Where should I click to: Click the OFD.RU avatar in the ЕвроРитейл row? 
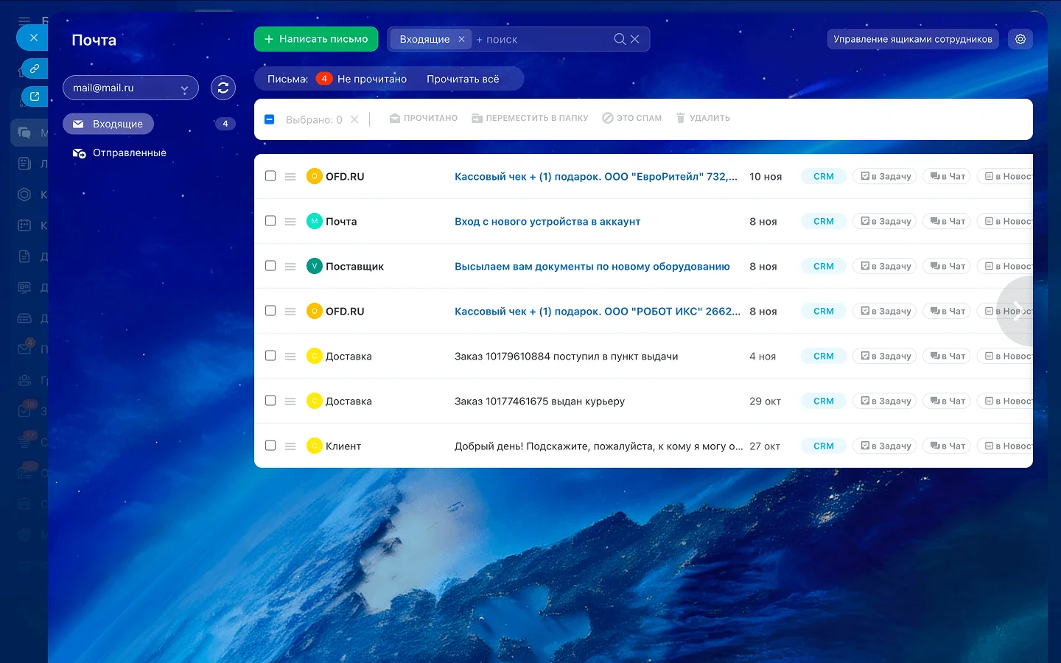[315, 176]
